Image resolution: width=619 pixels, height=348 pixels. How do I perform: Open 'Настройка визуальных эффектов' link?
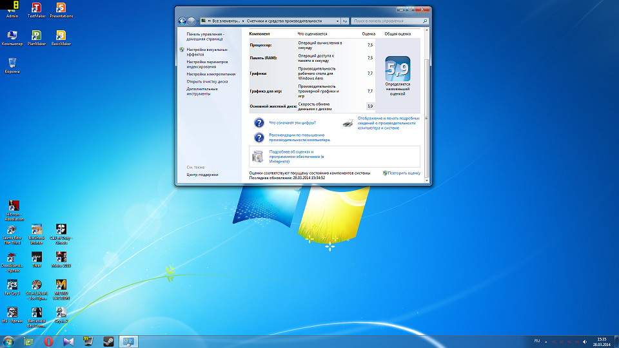207,52
